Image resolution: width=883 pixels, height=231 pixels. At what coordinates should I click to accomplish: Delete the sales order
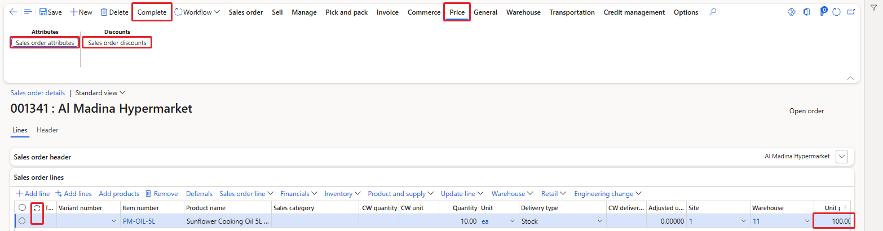[114, 12]
